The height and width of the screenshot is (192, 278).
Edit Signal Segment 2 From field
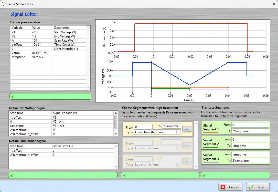[x=250, y=139]
